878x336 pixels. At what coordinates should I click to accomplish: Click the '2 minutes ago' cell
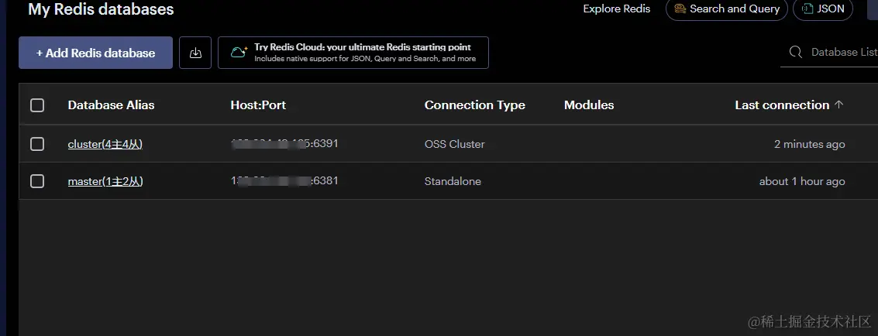[x=809, y=144]
